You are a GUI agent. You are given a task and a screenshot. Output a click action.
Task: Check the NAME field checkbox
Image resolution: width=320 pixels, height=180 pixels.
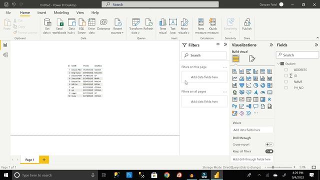pos(286,81)
